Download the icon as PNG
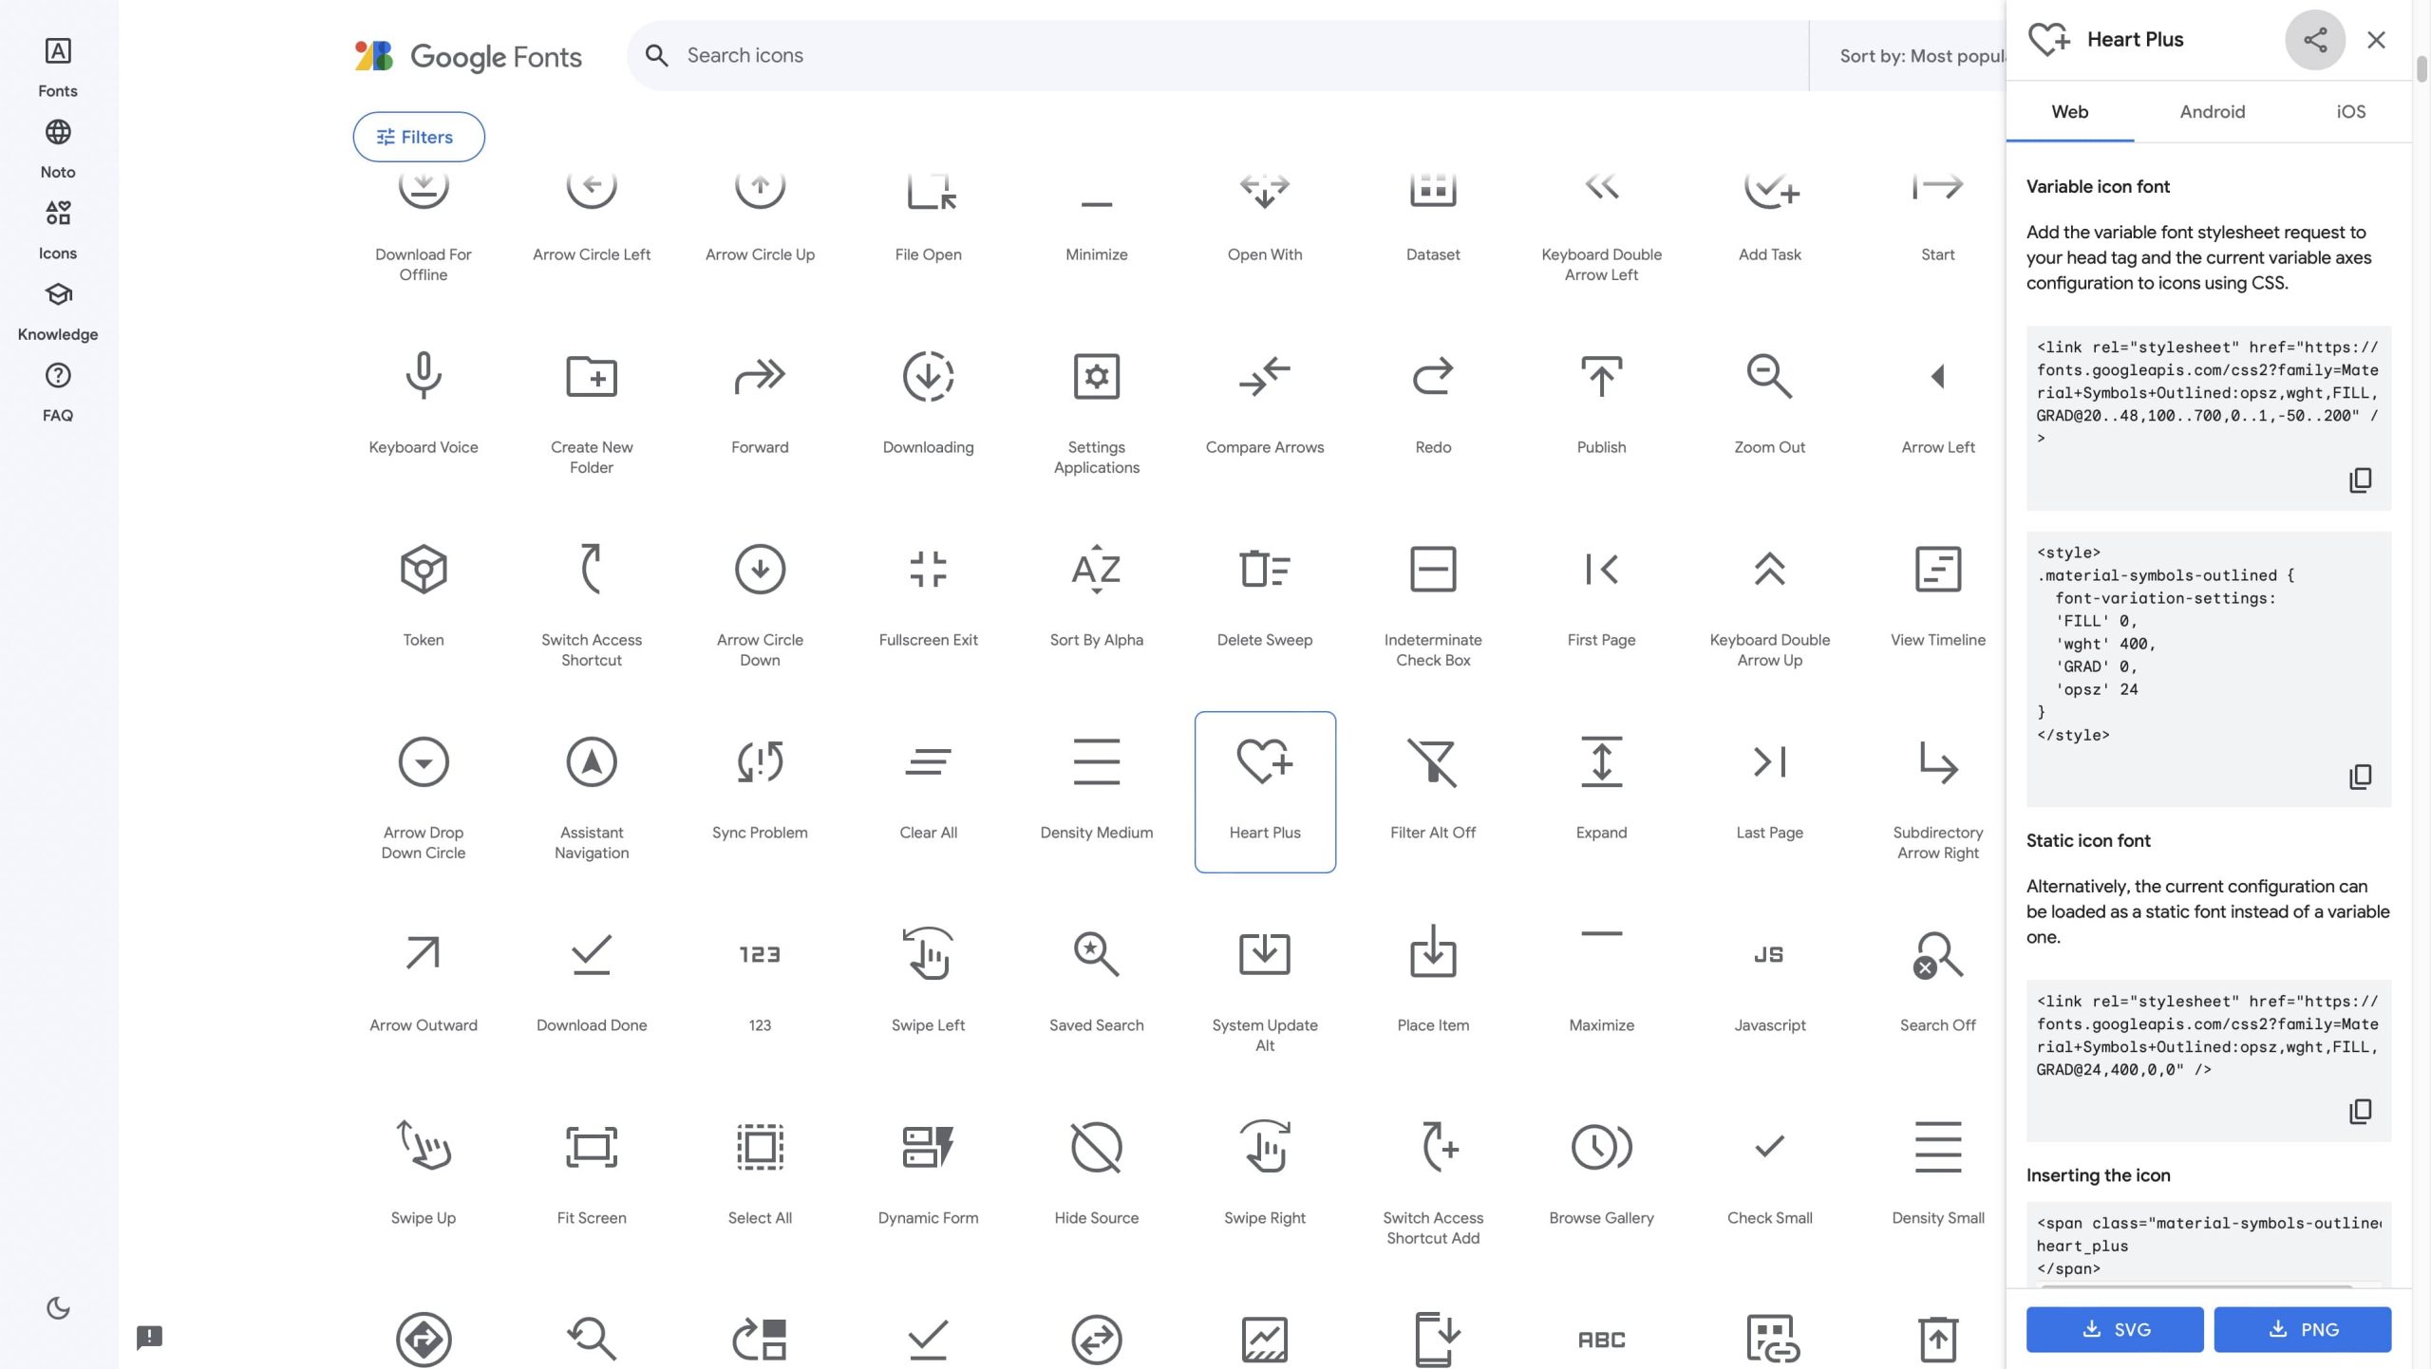Viewport: 2431px width, 1369px height. (x=2302, y=1329)
